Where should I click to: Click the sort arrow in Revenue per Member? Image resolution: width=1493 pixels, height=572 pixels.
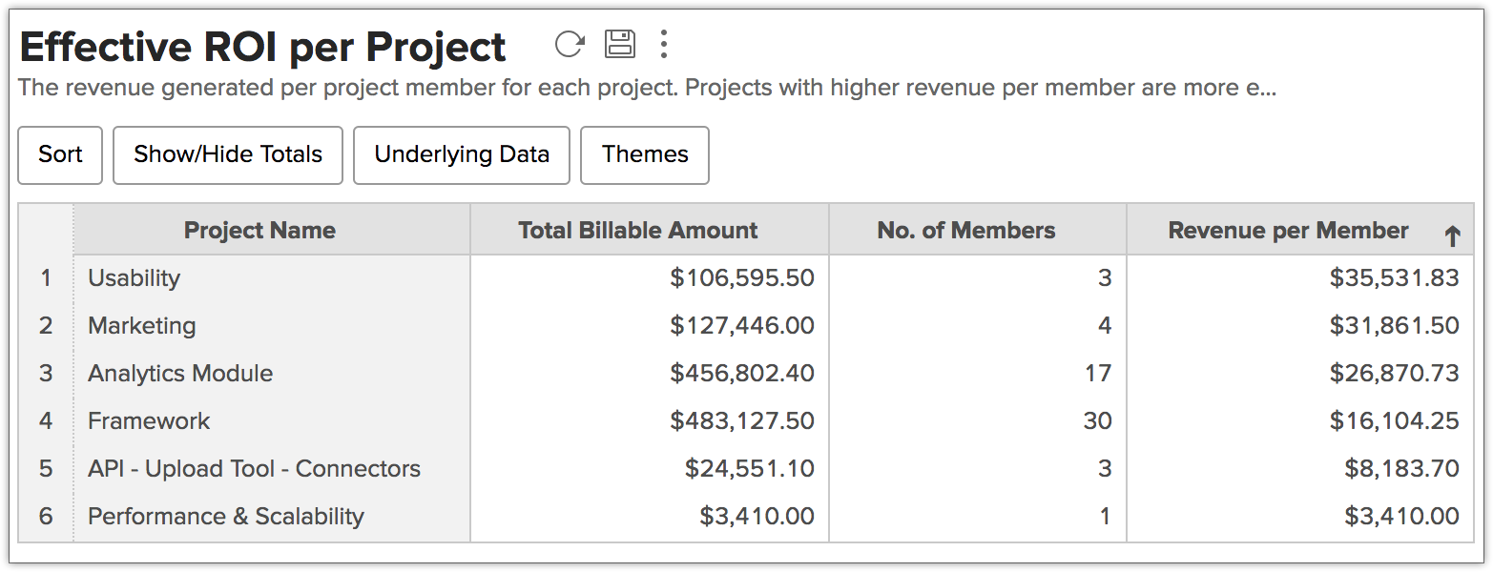pyautogui.click(x=1452, y=235)
